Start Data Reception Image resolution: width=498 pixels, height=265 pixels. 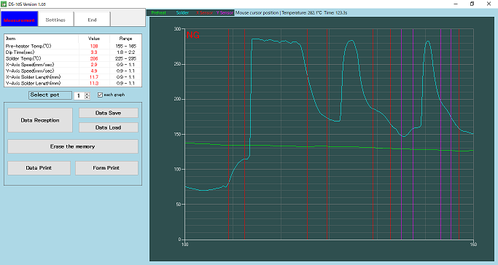[x=40, y=120]
